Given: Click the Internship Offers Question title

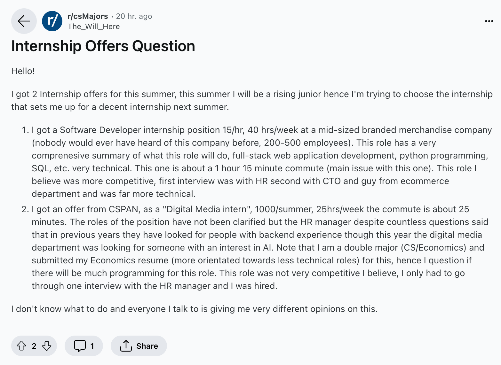Looking at the screenshot, I should coord(103,46).
